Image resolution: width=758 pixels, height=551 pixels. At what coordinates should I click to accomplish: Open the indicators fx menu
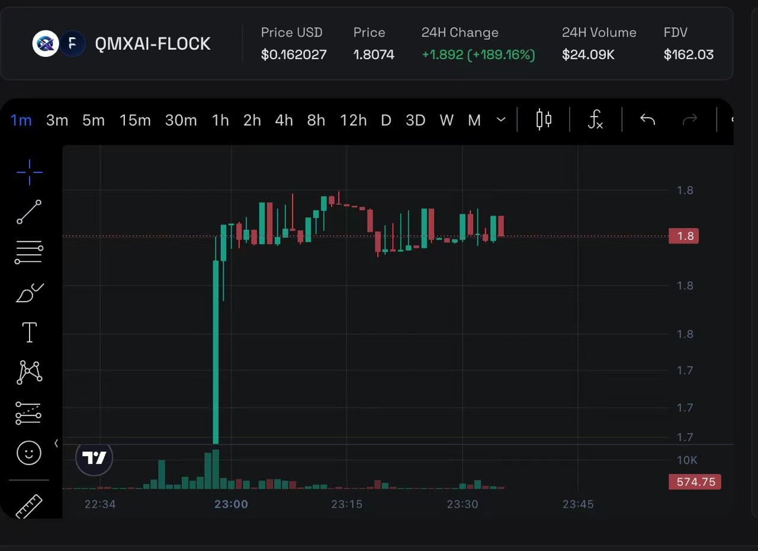[x=595, y=120]
